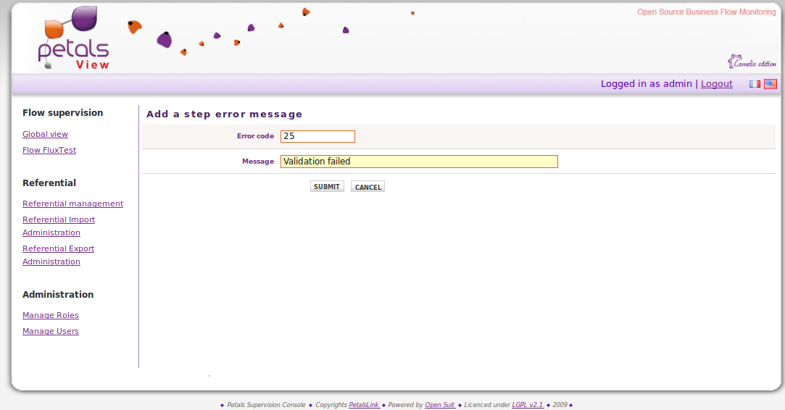Image resolution: width=785 pixels, height=410 pixels.
Task: Click the 'Logged in as admin' text
Action: tap(646, 84)
